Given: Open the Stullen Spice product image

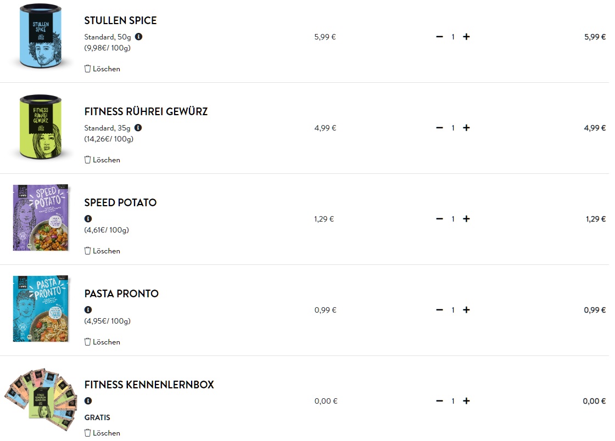Looking at the screenshot, I should [x=40, y=36].
